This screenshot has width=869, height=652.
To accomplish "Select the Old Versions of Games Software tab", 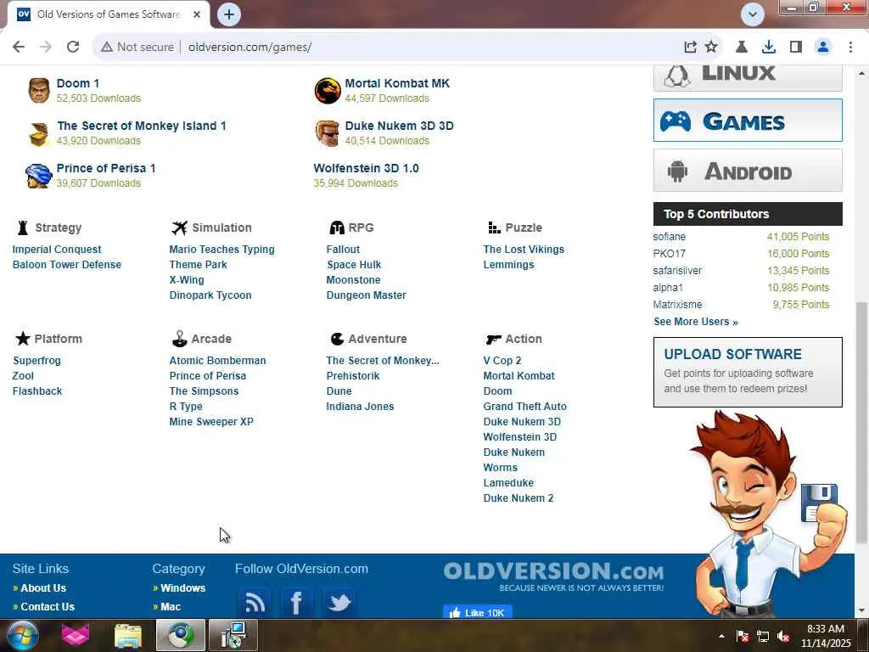I will click(109, 14).
